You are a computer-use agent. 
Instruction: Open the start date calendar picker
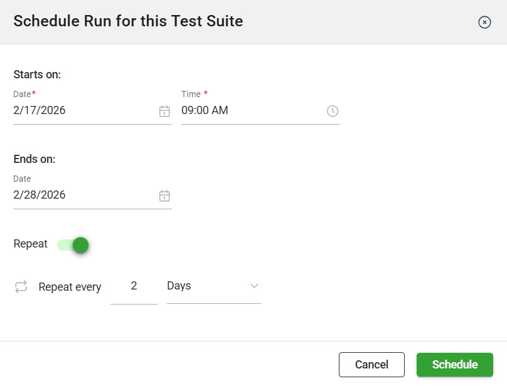point(164,111)
